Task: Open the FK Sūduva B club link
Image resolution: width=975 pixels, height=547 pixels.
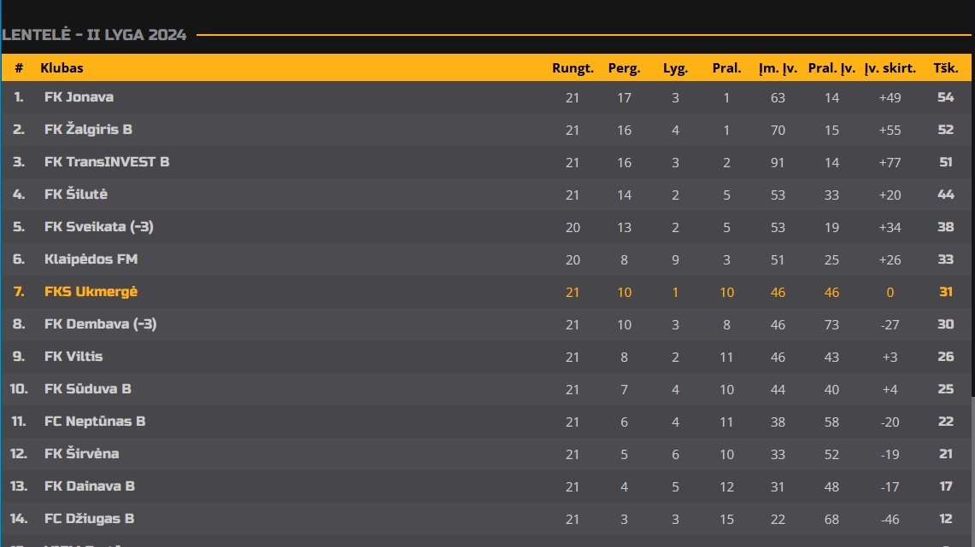Action: coord(88,388)
